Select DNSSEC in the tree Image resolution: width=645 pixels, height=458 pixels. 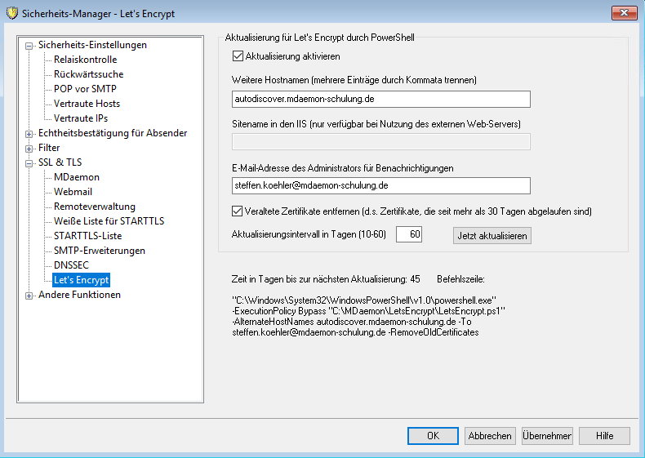pos(72,265)
